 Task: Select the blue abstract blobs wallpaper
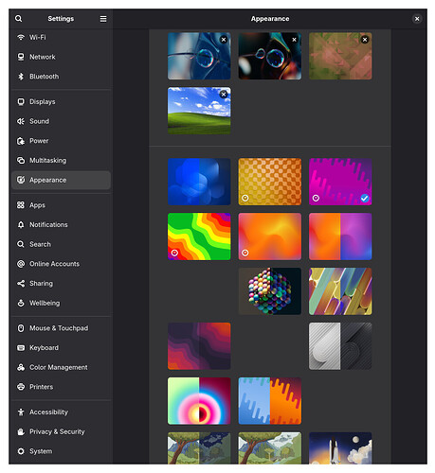199,182
